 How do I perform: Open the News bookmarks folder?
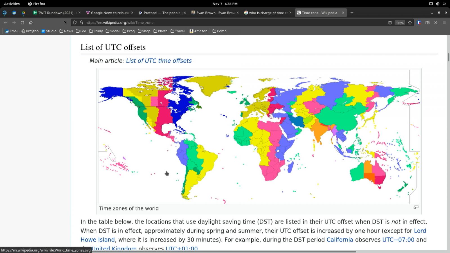[66, 31]
